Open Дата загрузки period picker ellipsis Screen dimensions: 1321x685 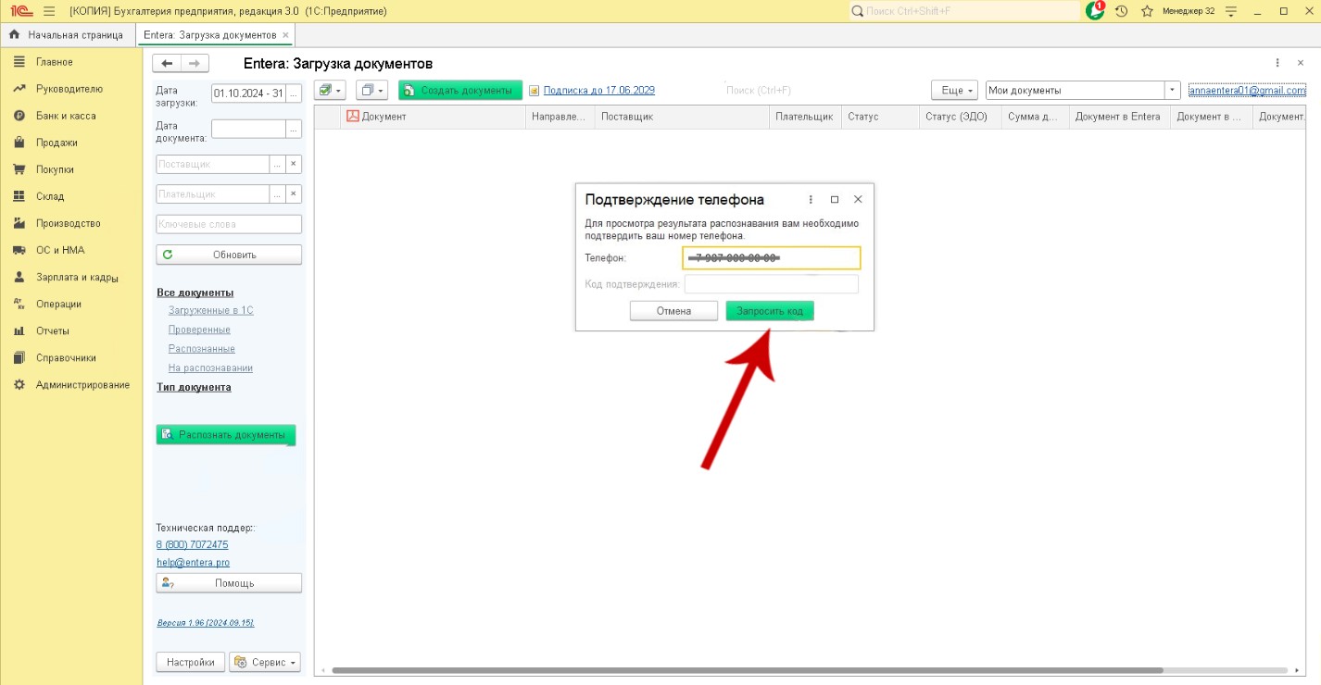pyautogui.click(x=295, y=93)
